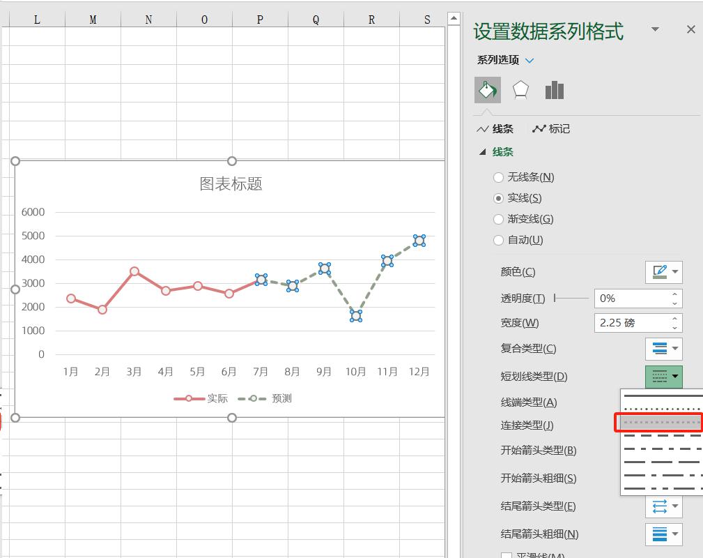Toggle the 平滑线 checkbox

507,556
